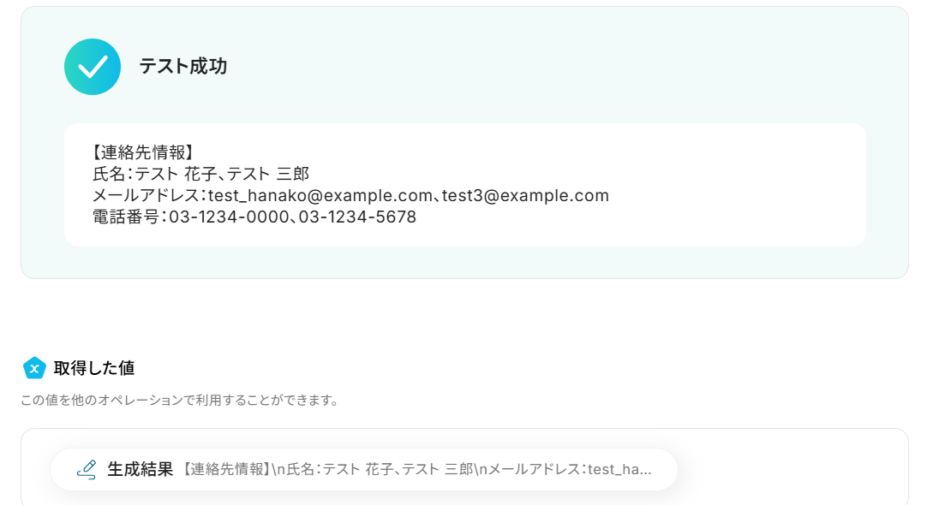Click the green test success checkmark icon
The width and height of the screenshot is (933, 505).
pyautogui.click(x=93, y=67)
